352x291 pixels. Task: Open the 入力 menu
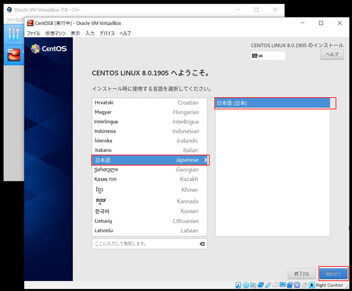tap(90, 33)
